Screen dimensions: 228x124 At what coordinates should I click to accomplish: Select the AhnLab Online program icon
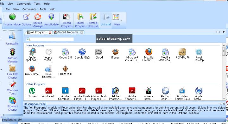pyautogui.click(x=166, y=91)
